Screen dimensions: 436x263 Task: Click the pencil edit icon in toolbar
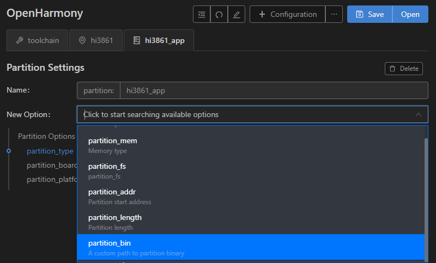237,14
